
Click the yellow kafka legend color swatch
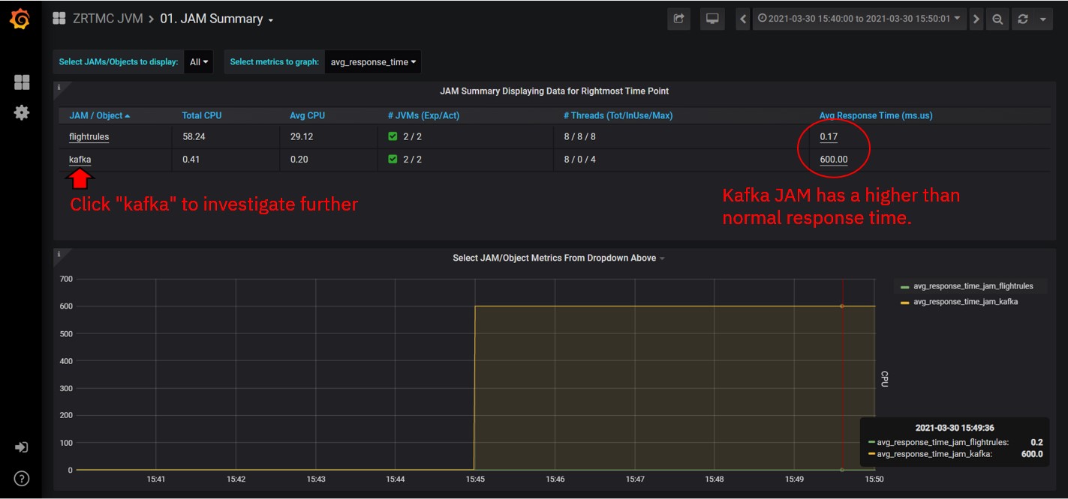[x=904, y=301]
